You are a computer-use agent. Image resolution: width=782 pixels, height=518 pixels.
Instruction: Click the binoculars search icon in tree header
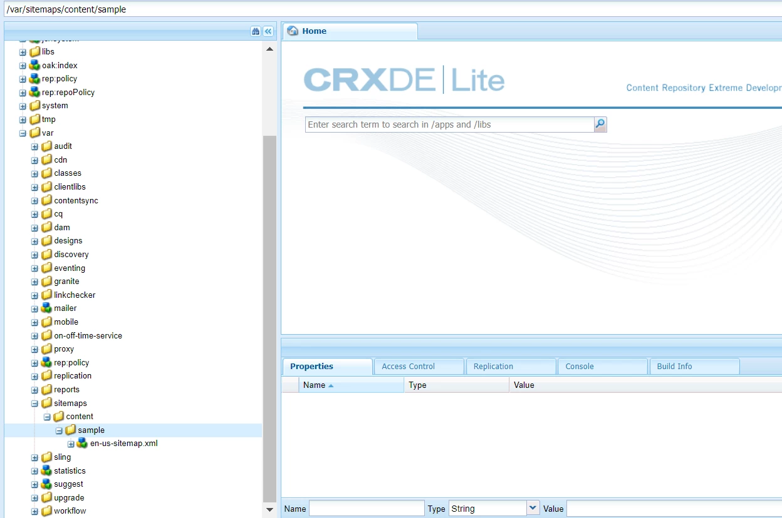pyautogui.click(x=256, y=31)
